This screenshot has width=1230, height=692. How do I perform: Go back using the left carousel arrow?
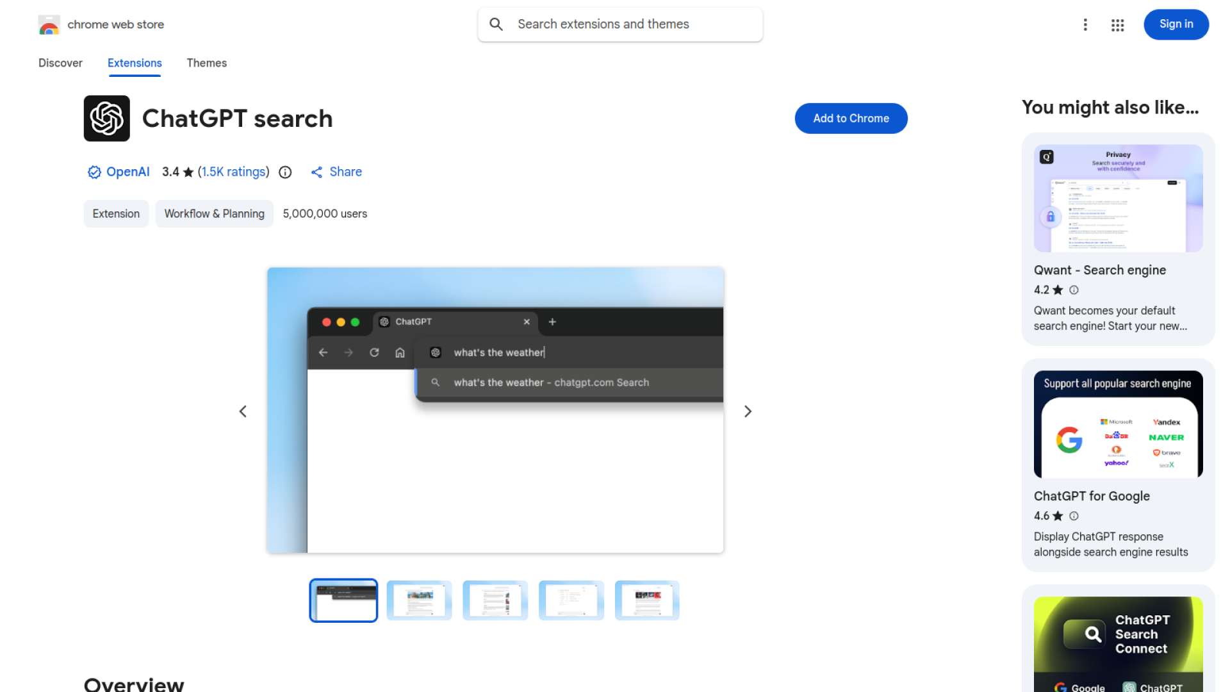point(243,411)
